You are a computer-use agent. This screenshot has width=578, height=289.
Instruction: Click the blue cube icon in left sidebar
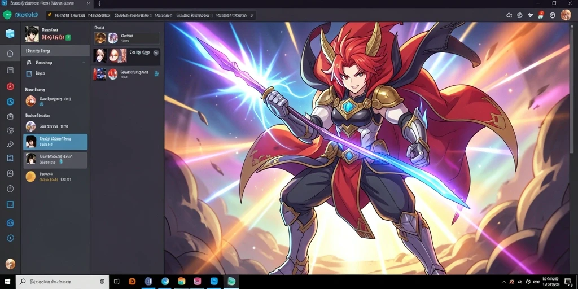click(x=10, y=33)
